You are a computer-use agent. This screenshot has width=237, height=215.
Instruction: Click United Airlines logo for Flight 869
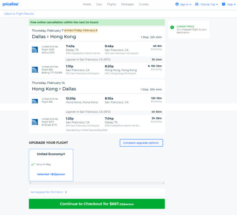[35, 70]
